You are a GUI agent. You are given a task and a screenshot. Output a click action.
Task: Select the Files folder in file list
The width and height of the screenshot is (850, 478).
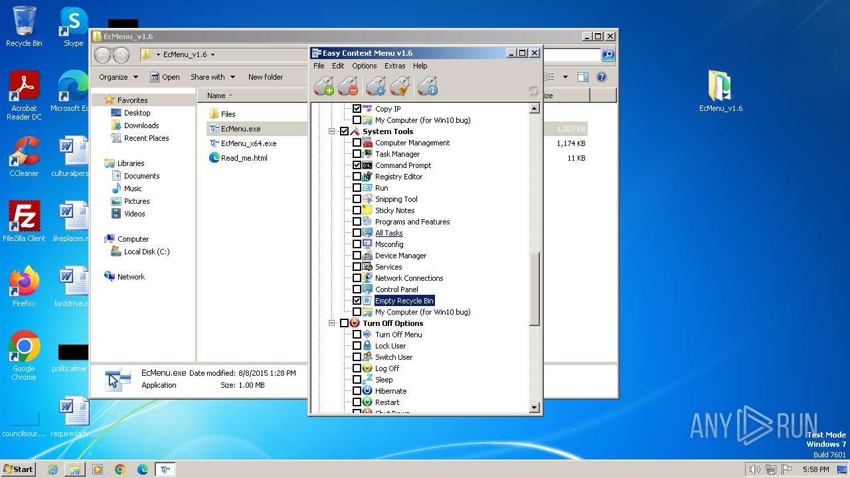pos(228,114)
